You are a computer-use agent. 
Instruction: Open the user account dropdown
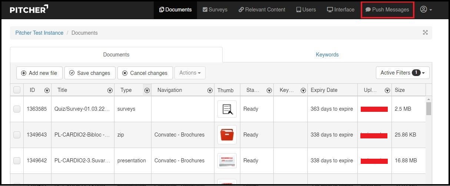tap(426, 10)
